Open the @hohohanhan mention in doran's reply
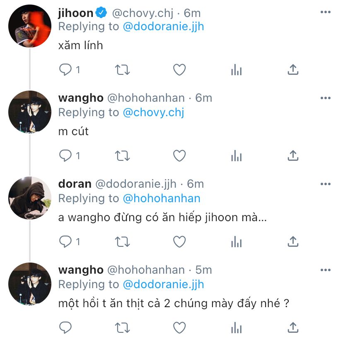This screenshot has height=339, width=343. pyautogui.click(x=162, y=198)
